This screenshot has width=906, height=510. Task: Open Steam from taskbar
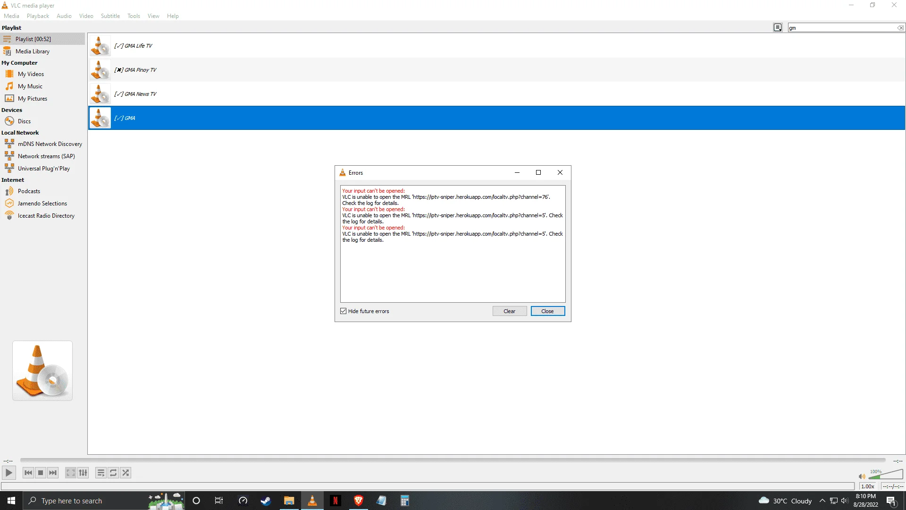pyautogui.click(x=266, y=501)
